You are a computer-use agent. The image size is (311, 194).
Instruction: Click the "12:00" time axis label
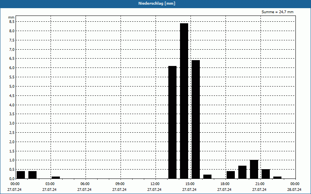[x=155, y=184]
